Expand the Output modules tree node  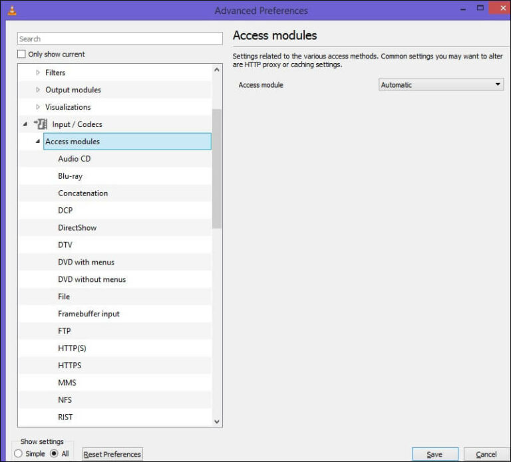(x=38, y=90)
